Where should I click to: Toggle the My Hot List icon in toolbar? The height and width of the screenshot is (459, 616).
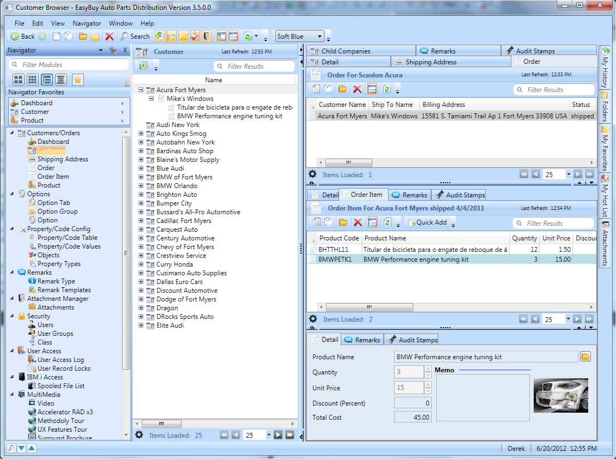click(x=195, y=36)
